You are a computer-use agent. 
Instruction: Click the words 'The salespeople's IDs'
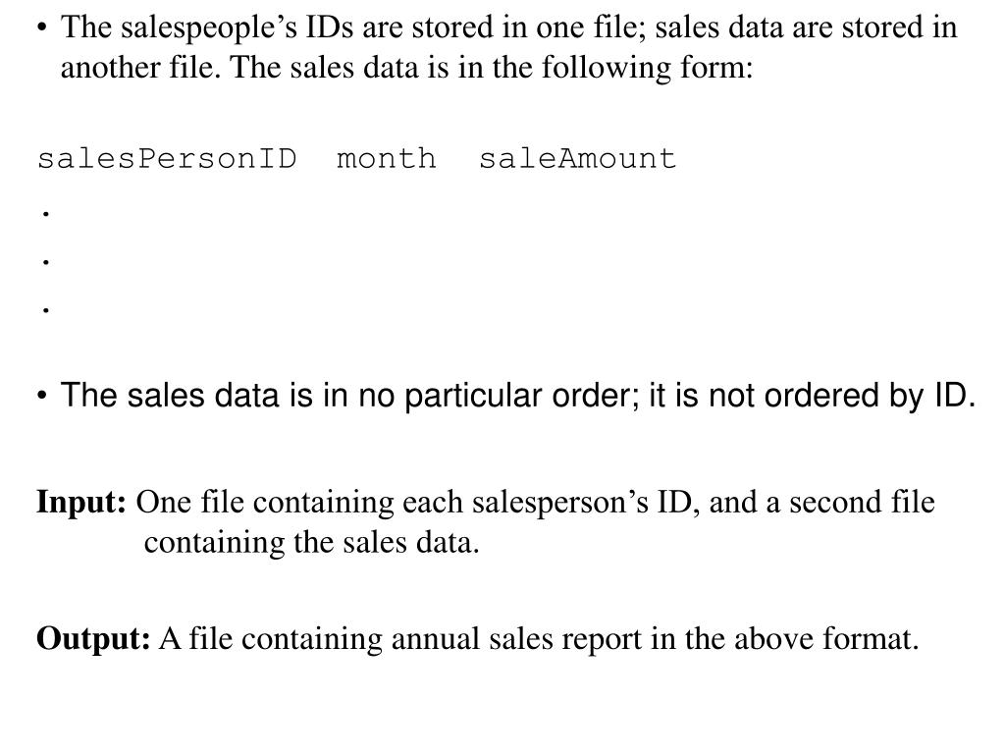[x=206, y=28]
